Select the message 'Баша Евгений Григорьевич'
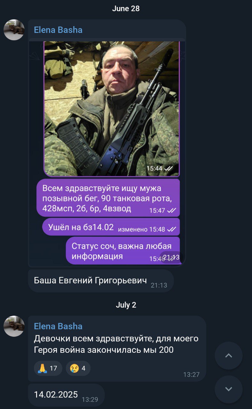The height and width of the screenshot is (409, 252). [101, 281]
